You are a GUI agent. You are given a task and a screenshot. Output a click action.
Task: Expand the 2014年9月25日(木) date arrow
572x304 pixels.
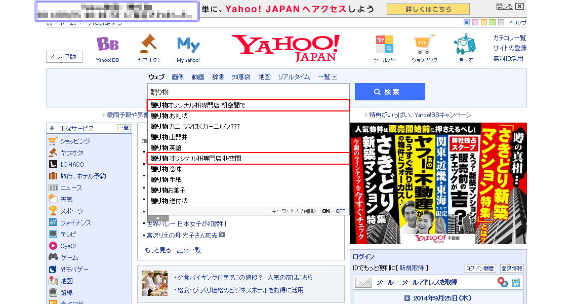[x=407, y=298]
